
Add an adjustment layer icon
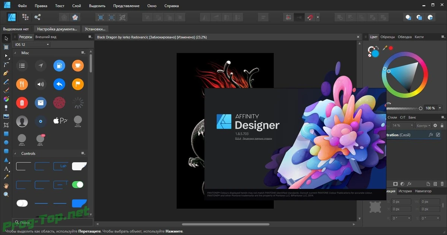pyautogui.click(x=402, y=184)
